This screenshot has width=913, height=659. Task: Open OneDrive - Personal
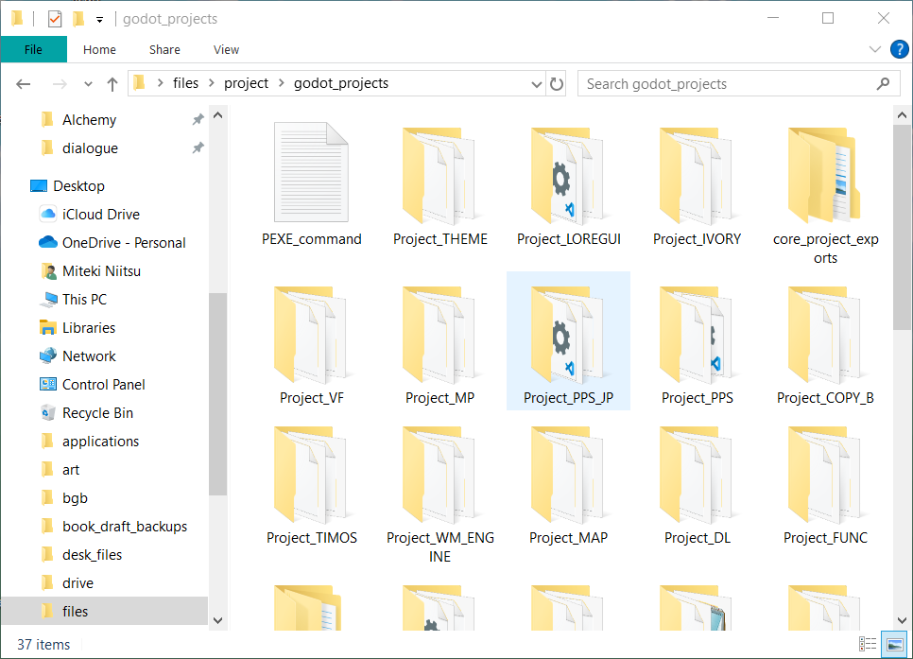coord(124,242)
